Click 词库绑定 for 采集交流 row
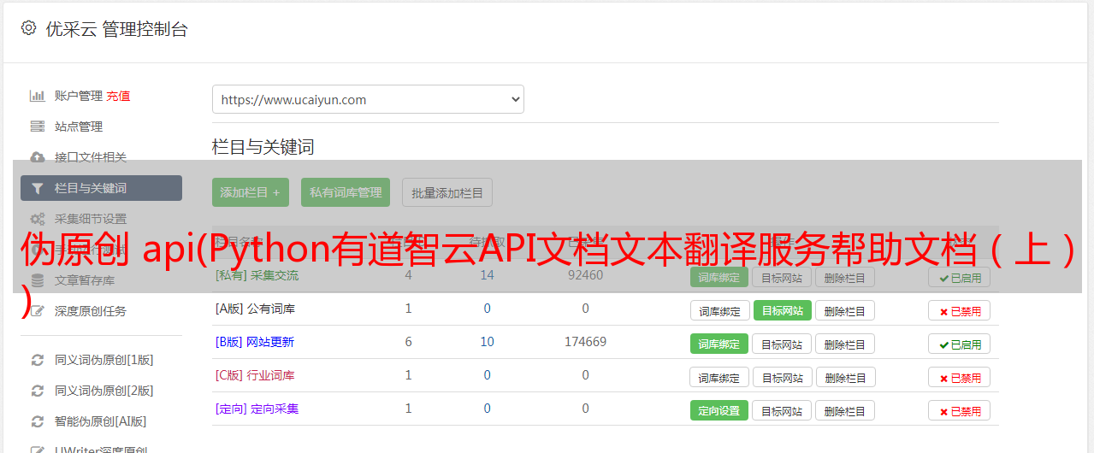This screenshot has height=453, width=1094. (x=719, y=277)
